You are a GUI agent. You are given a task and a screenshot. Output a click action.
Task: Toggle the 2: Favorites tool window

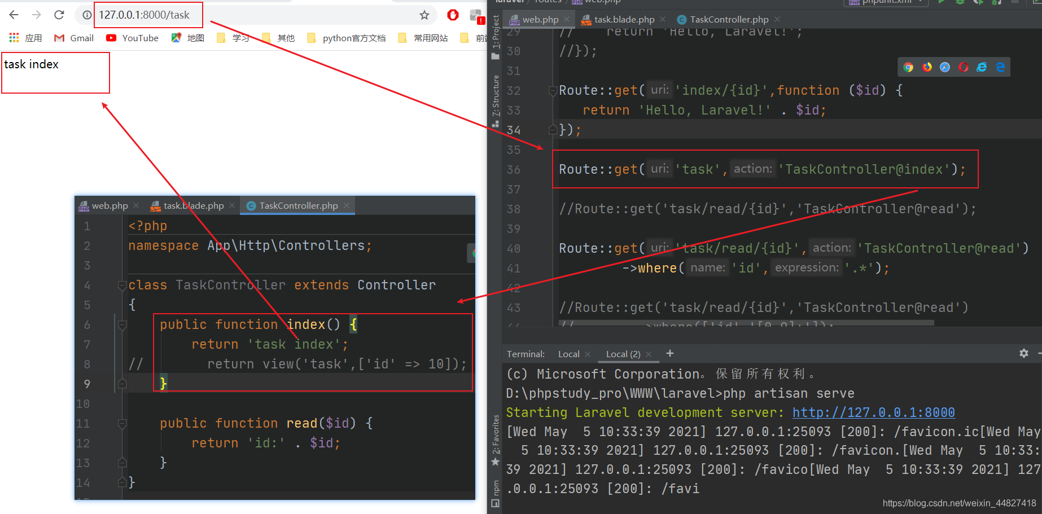(x=495, y=441)
